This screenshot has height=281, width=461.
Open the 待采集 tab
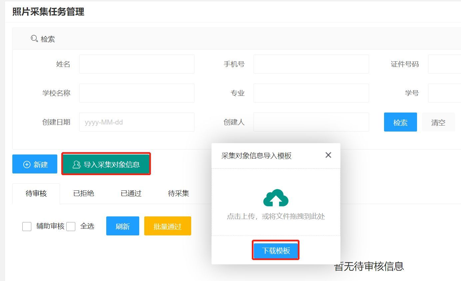coord(179,194)
